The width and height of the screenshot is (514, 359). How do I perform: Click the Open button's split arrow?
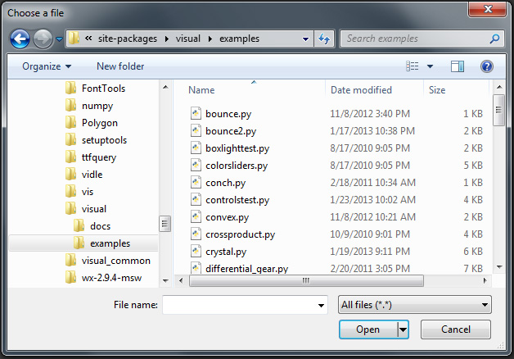coord(403,329)
